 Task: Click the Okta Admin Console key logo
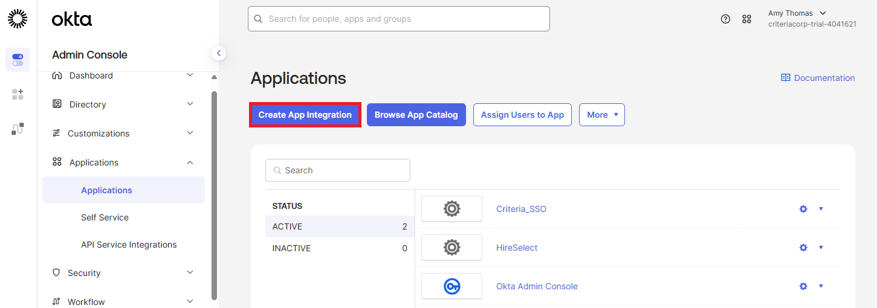click(451, 286)
